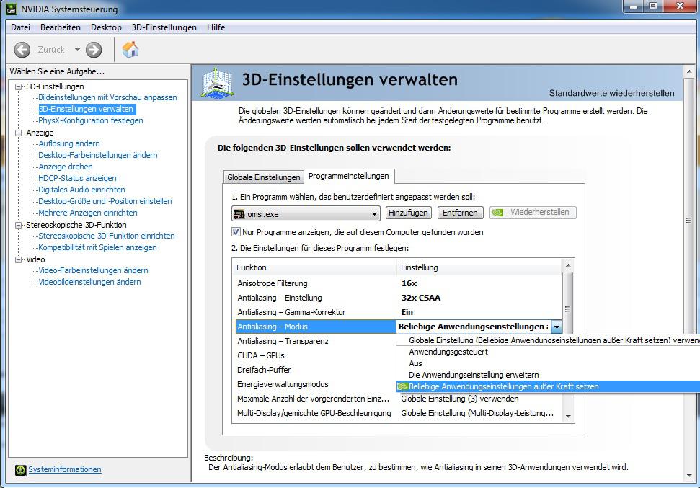Toggle 'Nur Programme anzeigen' checkbox
Screen dimensions: 700x488
click(x=236, y=232)
